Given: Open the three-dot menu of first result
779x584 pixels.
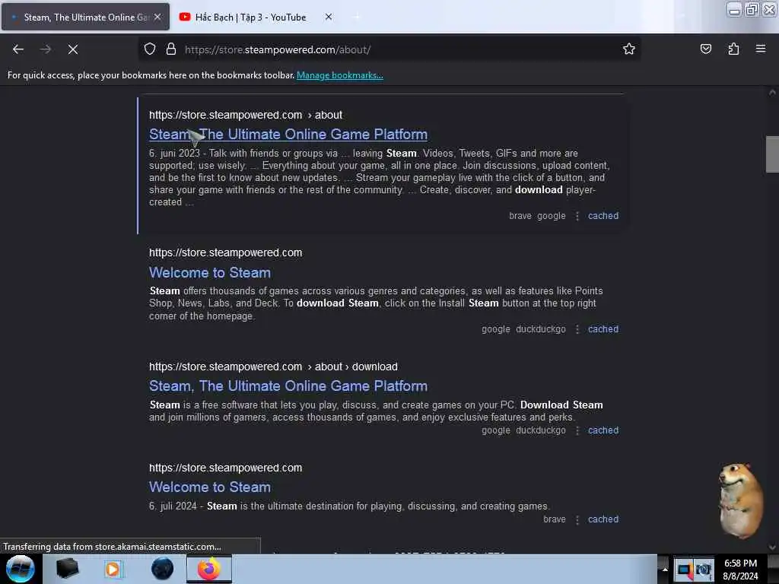Looking at the screenshot, I should click(x=577, y=216).
